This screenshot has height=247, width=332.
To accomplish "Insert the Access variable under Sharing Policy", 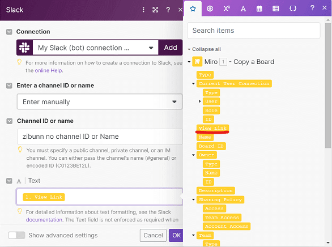I will pyautogui.click(x=214, y=208).
